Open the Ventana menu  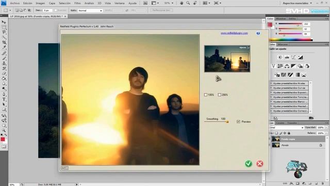coord(119,3)
